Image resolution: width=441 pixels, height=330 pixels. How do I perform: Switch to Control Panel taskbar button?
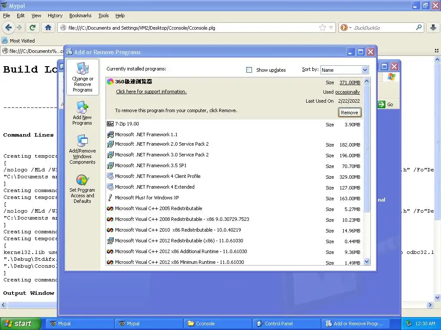point(286,324)
